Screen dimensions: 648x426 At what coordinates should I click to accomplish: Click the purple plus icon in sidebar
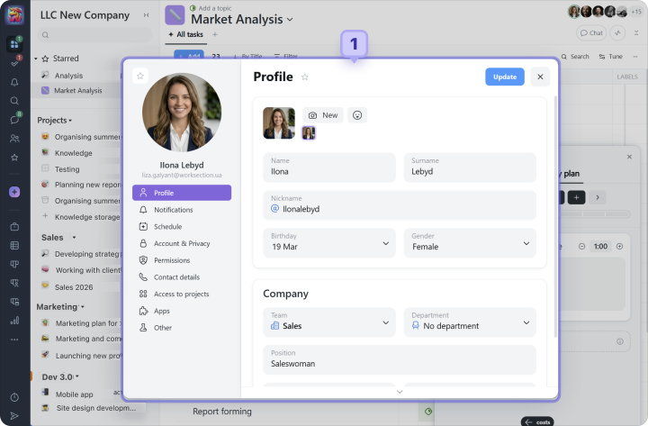[x=14, y=192]
